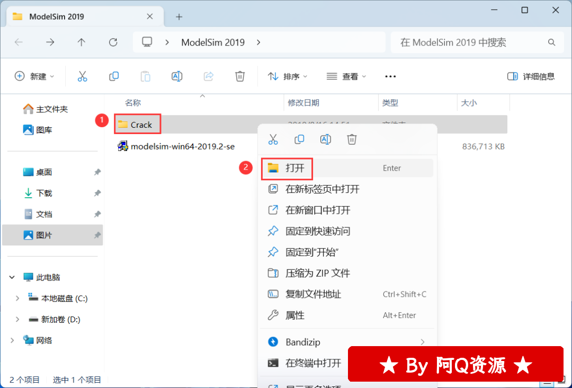Screen dimensions: 572x388
Task: Expand the 本地磁盘 (C:) node
Action: 17,298
